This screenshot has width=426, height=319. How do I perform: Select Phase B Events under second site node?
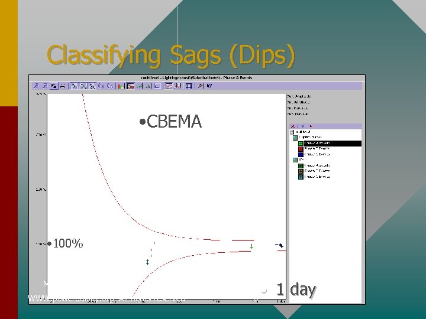[x=317, y=171]
